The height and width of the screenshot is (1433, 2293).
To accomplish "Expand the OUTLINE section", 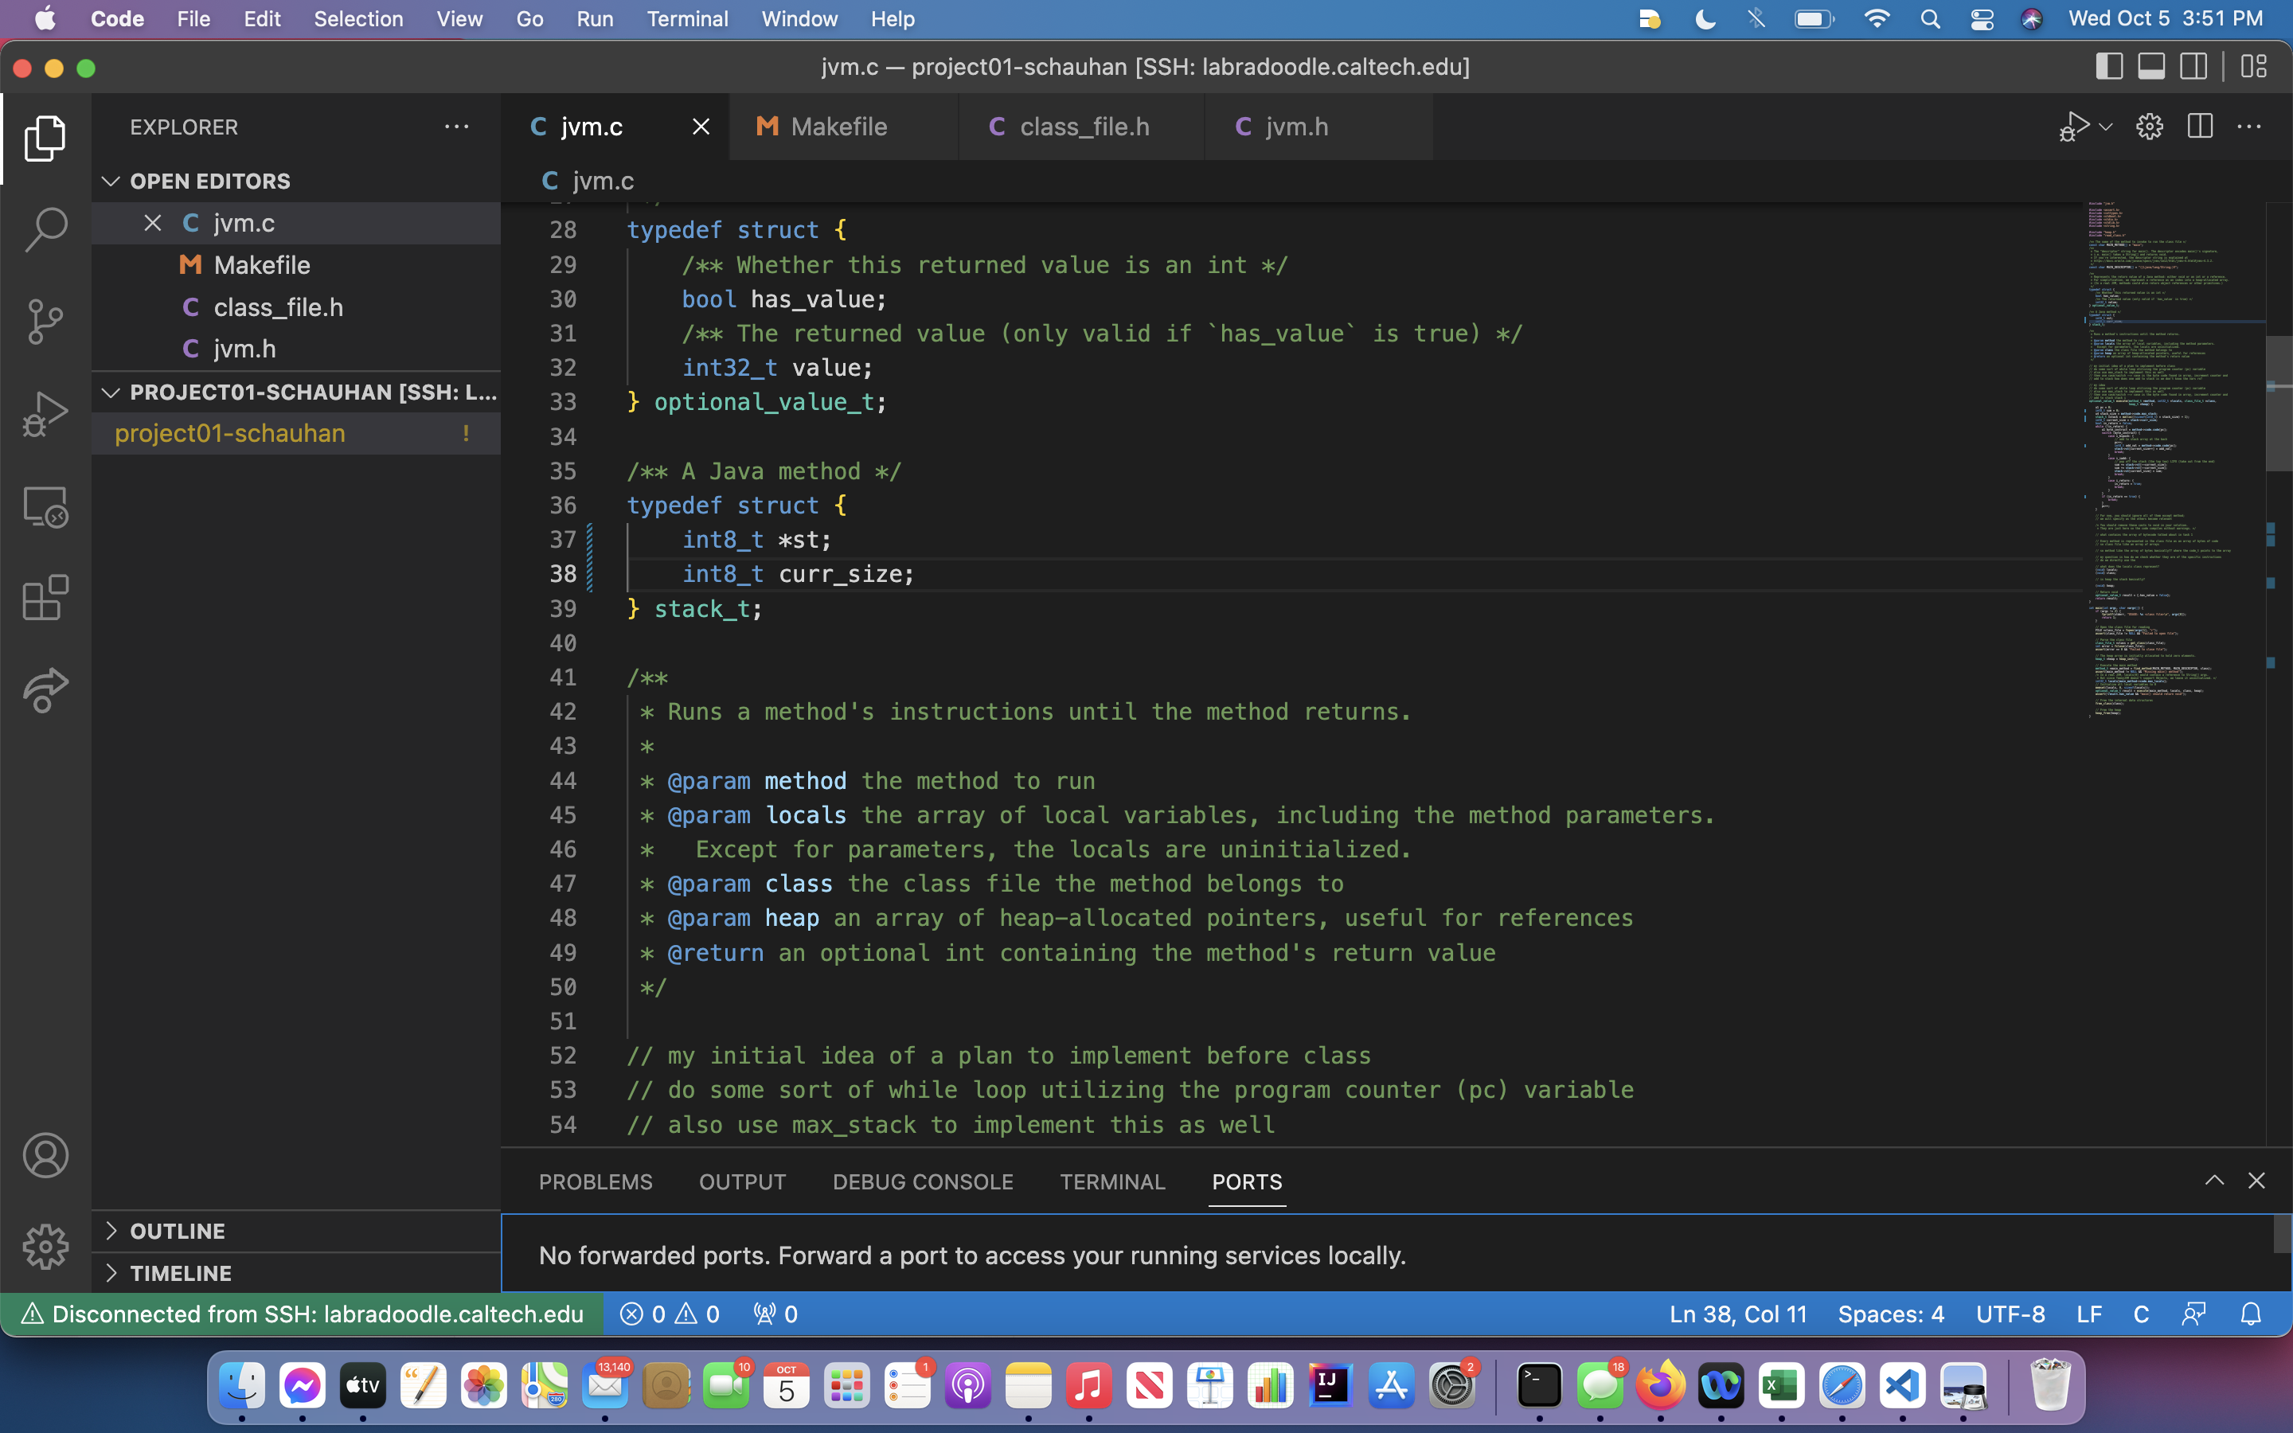I will (x=178, y=1231).
